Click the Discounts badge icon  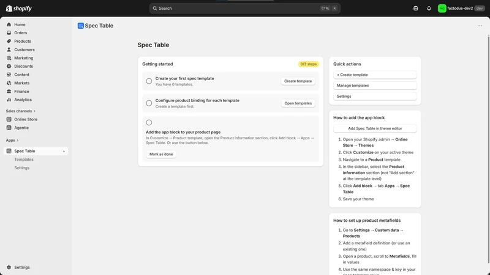(x=9, y=66)
